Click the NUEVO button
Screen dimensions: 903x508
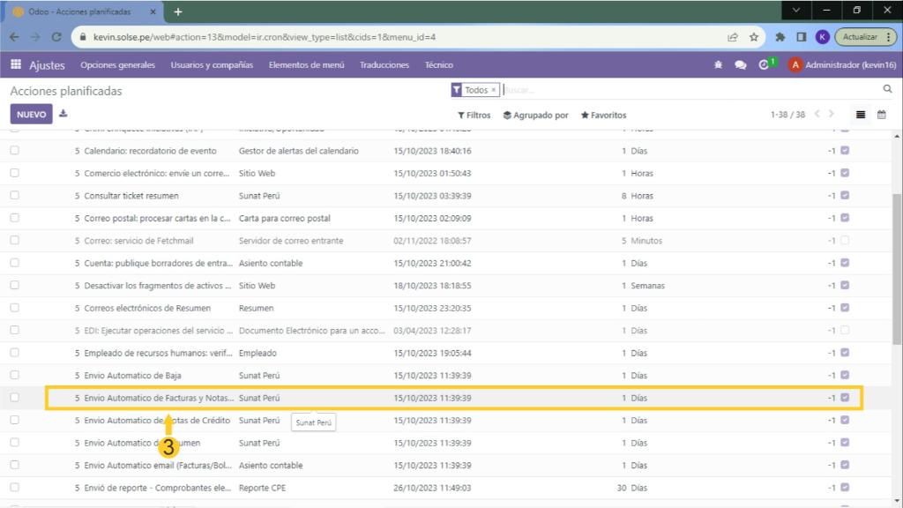point(31,115)
